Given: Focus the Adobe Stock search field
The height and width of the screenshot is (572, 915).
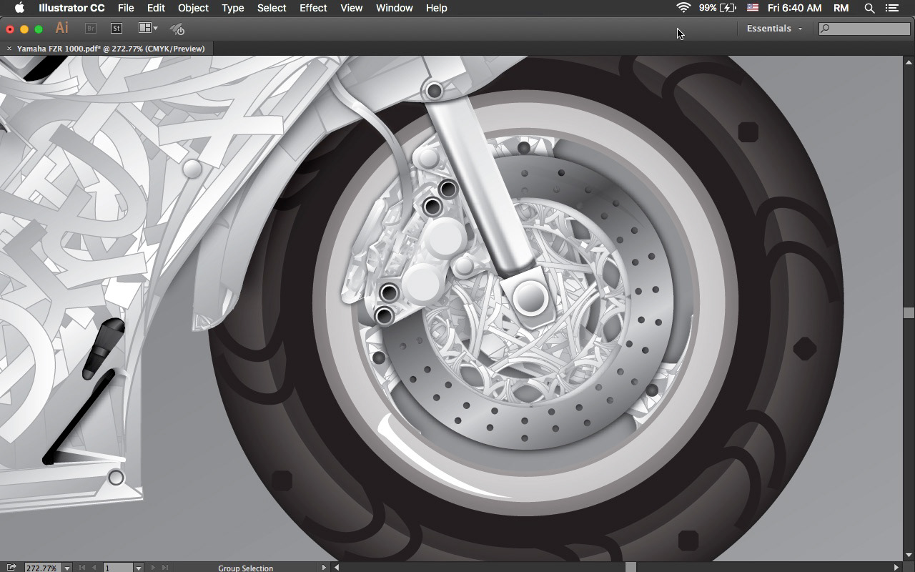Looking at the screenshot, I should (x=864, y=29).
